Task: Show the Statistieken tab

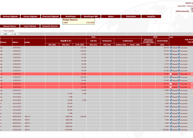Action: 131,16
